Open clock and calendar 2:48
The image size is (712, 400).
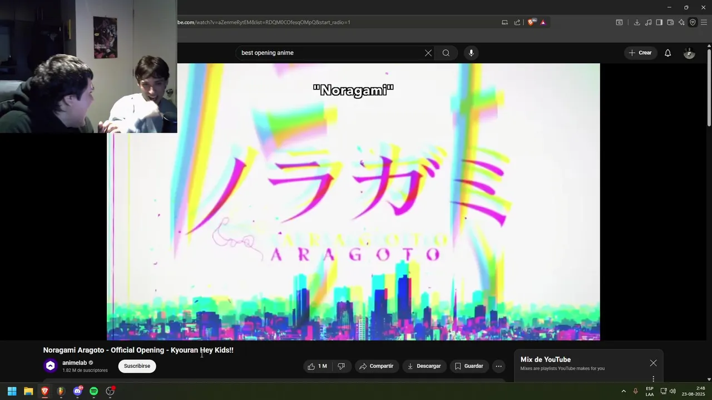pyautogui.click(x=693, y=391)
